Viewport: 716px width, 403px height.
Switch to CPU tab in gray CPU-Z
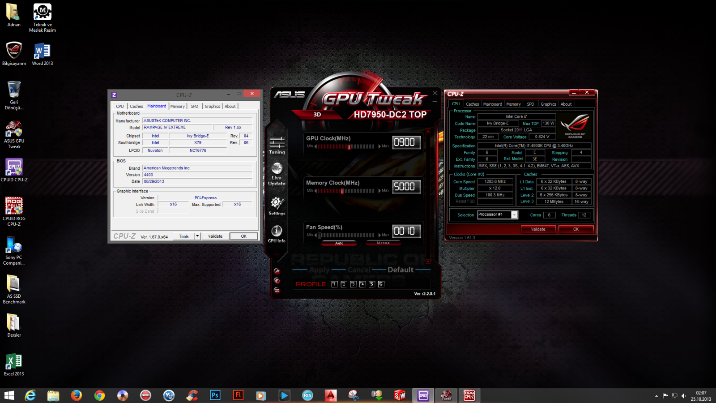(120, 107)
